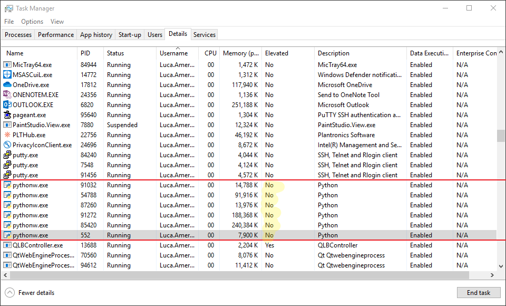
Task: Sort by the Memory column header
Action: tap(241, 53)
